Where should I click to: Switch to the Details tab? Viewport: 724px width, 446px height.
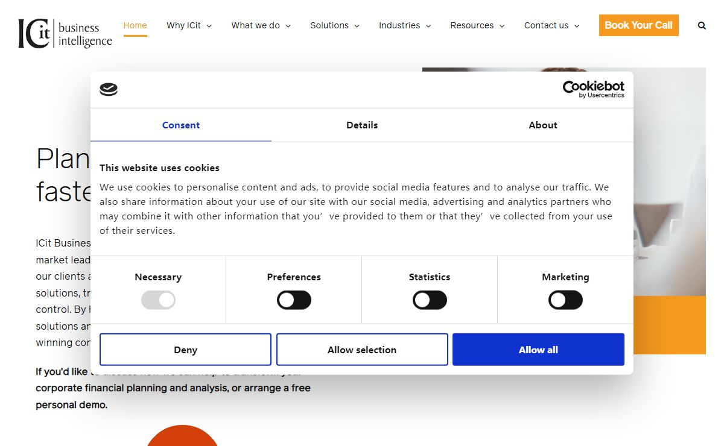(362, 125)
